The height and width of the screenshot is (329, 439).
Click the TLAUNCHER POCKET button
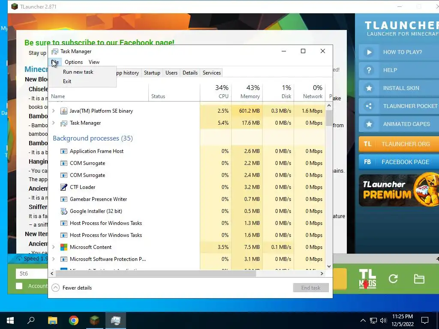pyautogui.click(x=399, y=106)
